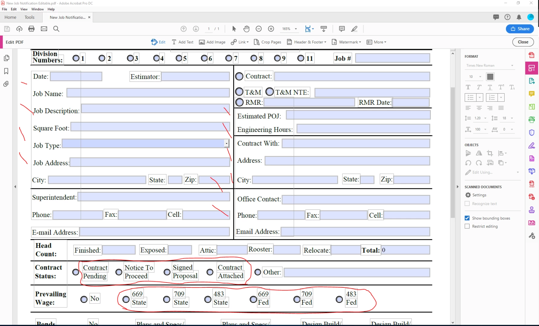This screenshot has height=326, width=539.
Task: Click the notifications bell icon
Action: pyautogui.click(x=519, y=17)
